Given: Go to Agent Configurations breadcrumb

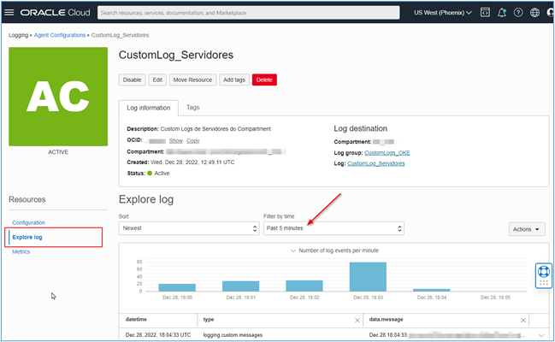Looking at the screenshot, I should (60, 35).
